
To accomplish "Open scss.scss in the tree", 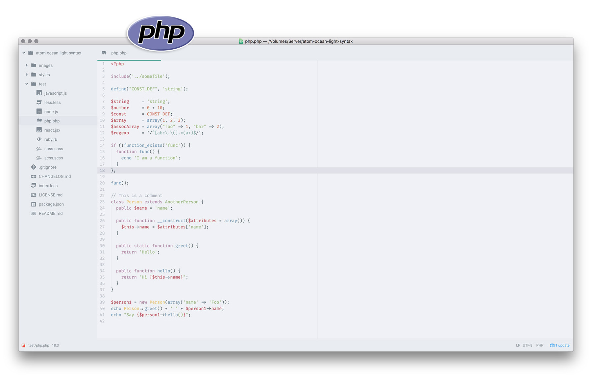I will 54,158.
